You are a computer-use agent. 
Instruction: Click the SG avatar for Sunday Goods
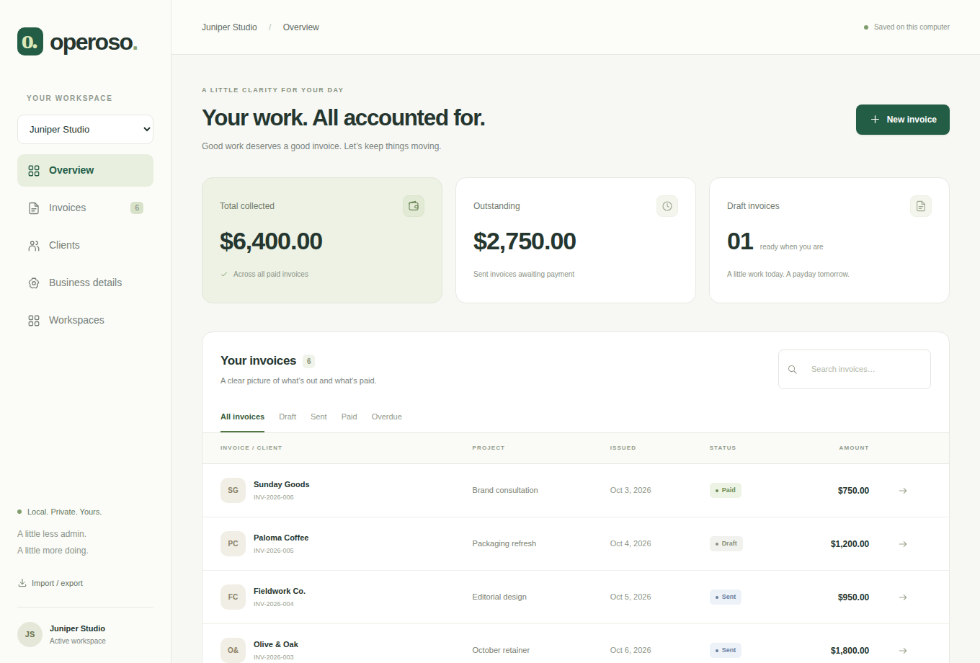[x=233, y=490]
